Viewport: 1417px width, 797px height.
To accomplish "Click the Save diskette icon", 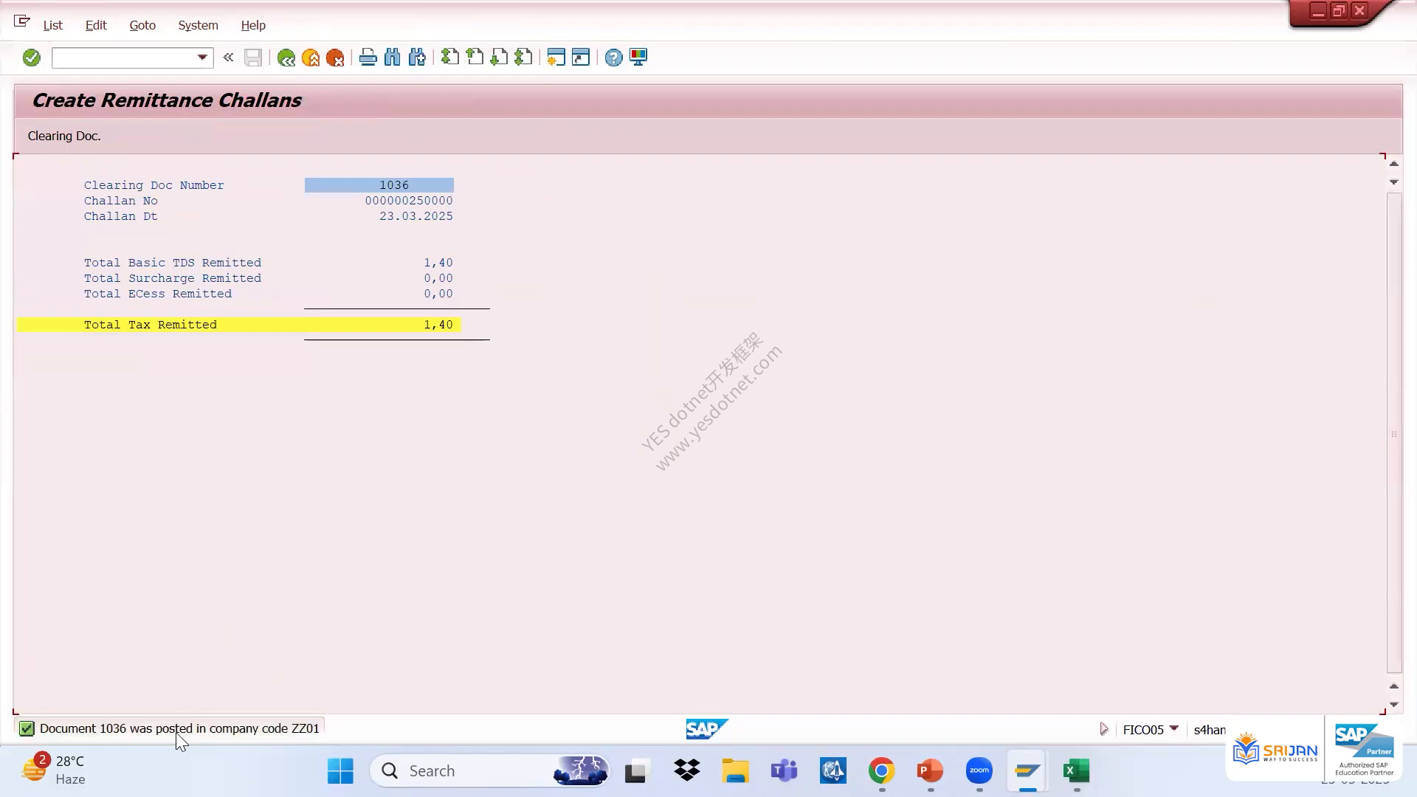I will [253, 58].
